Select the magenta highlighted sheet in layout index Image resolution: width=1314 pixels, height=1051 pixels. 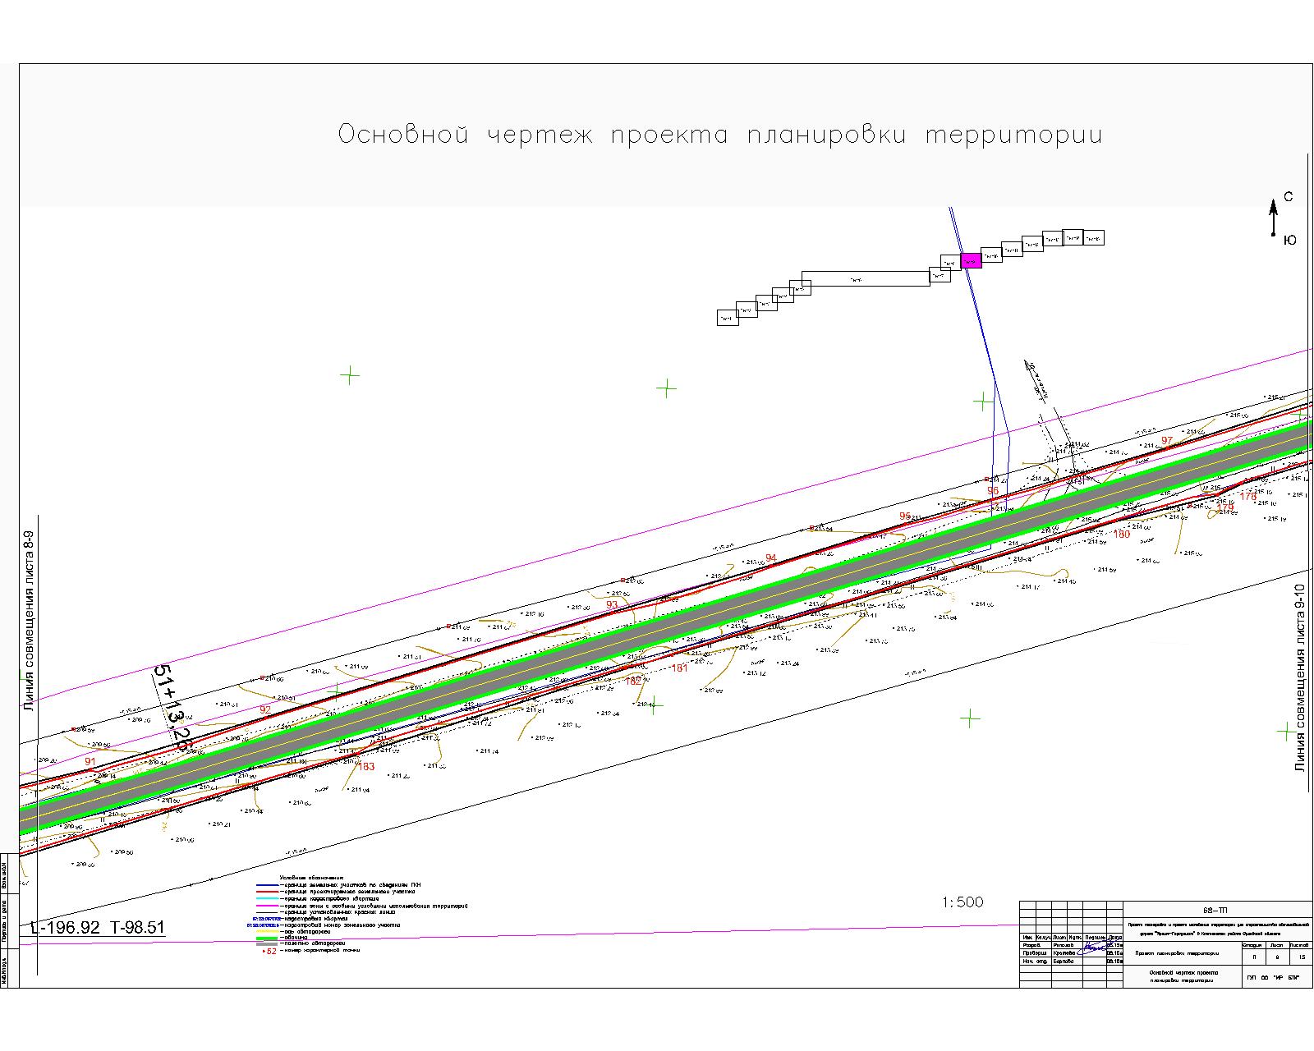(x=971, y=260)
